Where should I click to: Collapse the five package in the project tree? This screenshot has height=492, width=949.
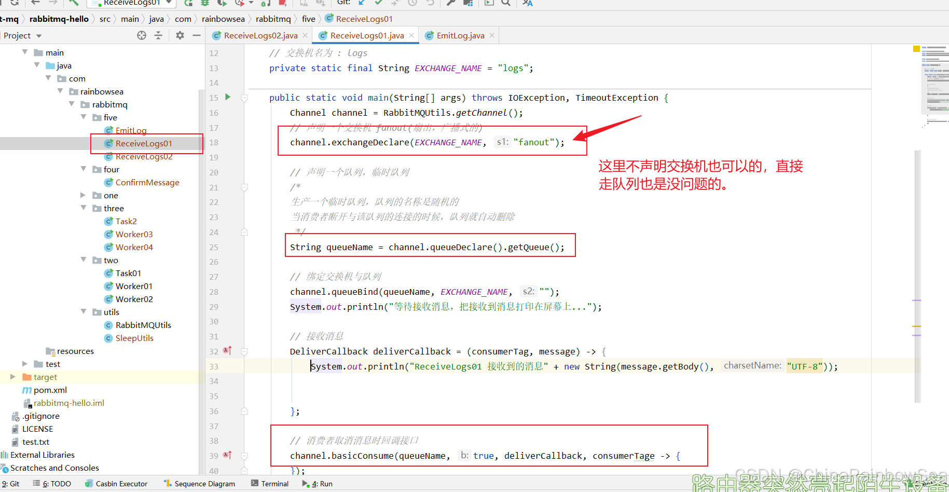(x=84, y=117)
